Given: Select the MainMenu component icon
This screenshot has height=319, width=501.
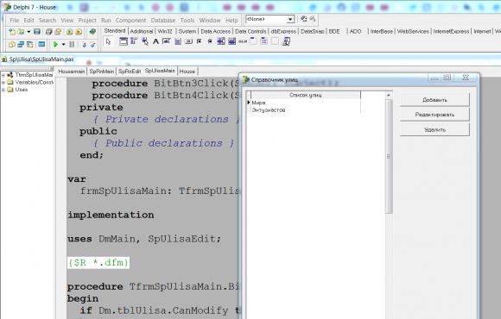Looking at the screenshot, I should [134, 41].
